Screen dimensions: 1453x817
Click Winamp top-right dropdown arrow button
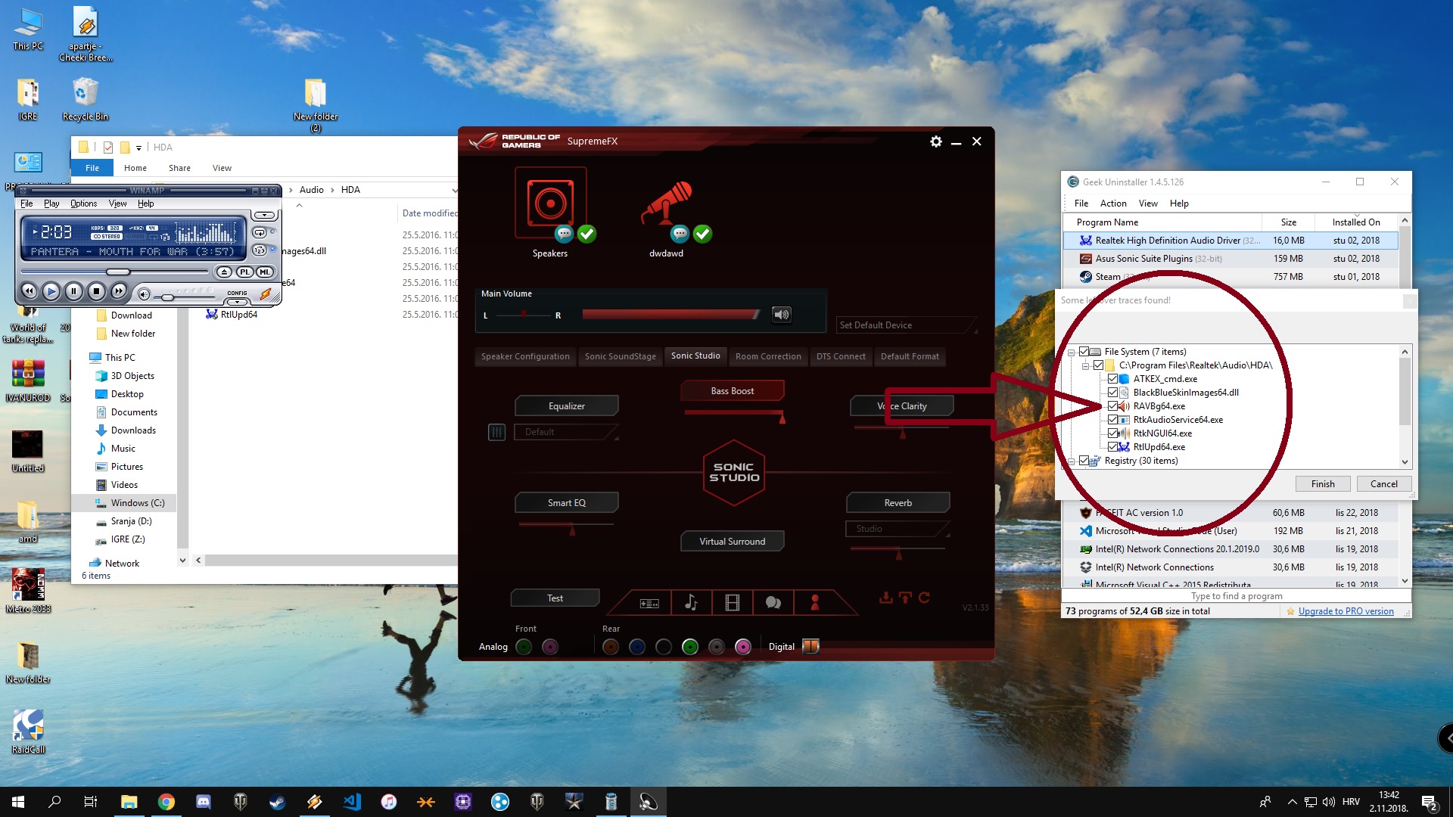[264, 215]
